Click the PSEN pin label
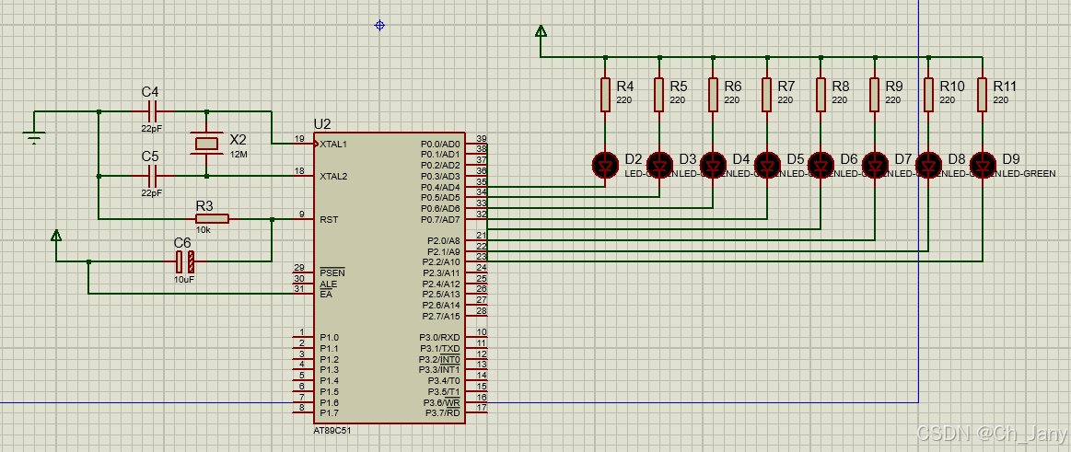This screenshot has width=1071, height=452. (331, 272)
